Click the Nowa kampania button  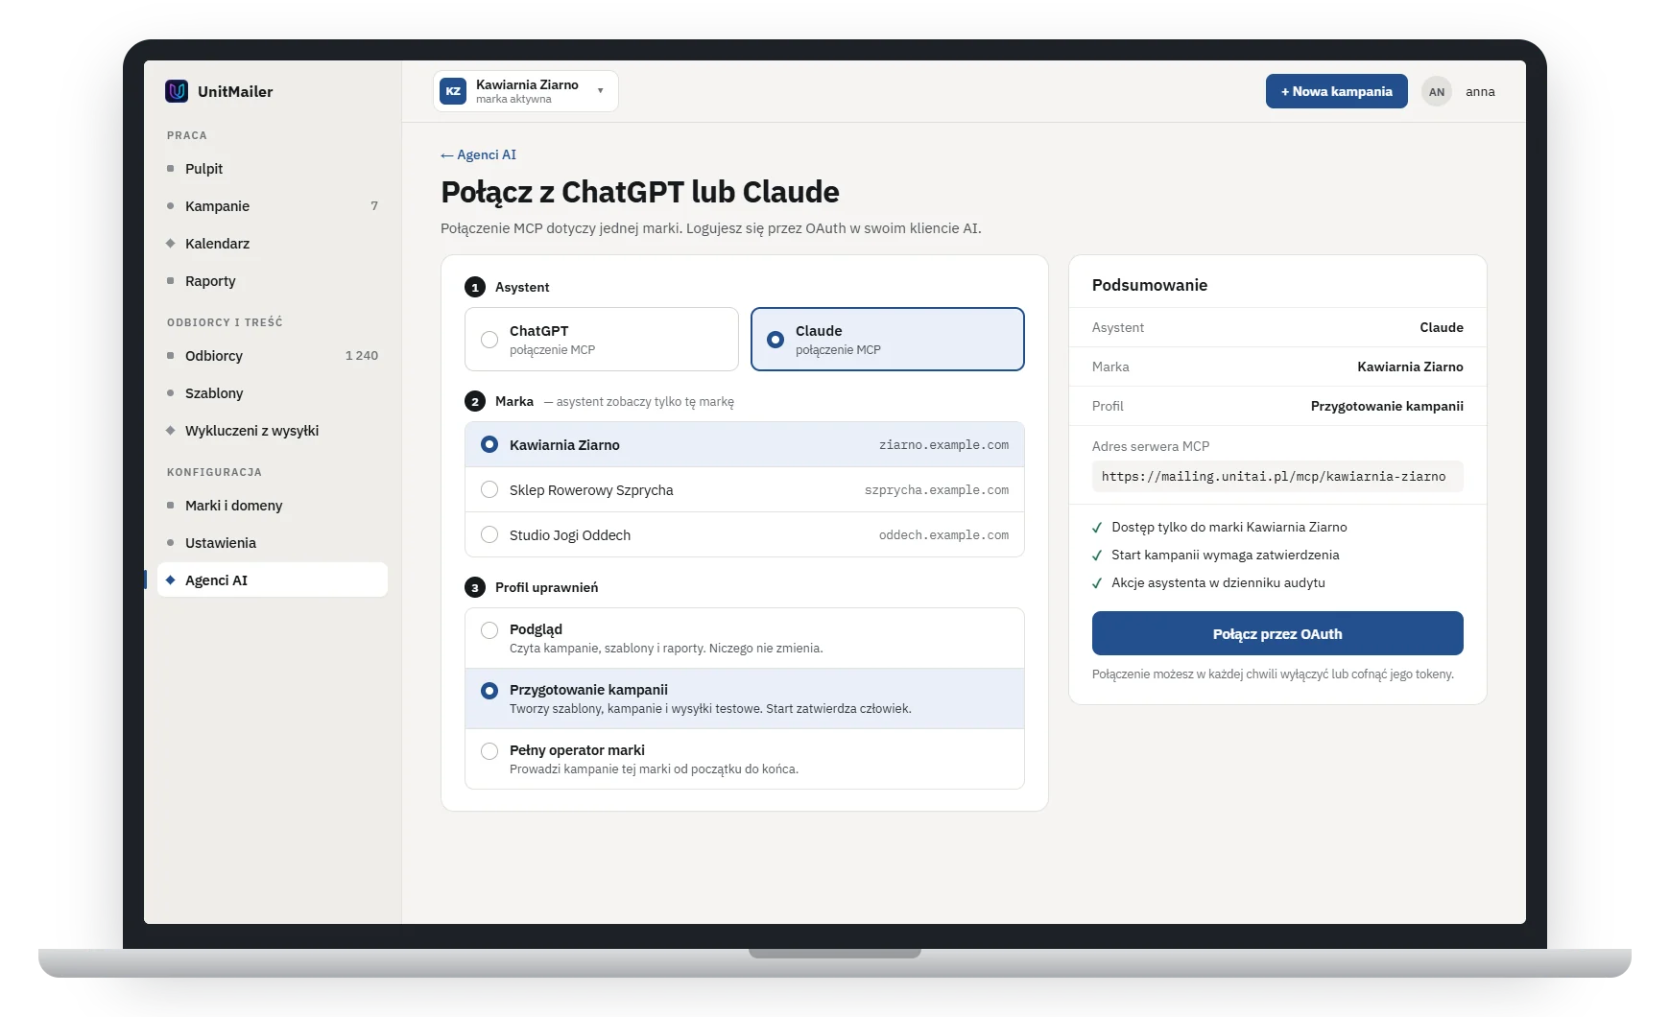(1336, 91)
